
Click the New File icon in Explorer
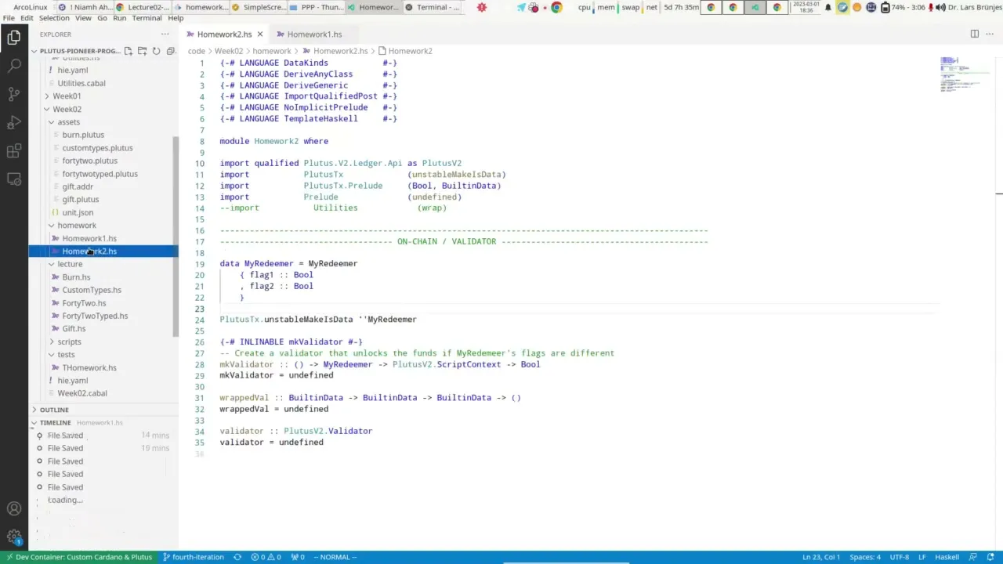[x=128, y=51]
